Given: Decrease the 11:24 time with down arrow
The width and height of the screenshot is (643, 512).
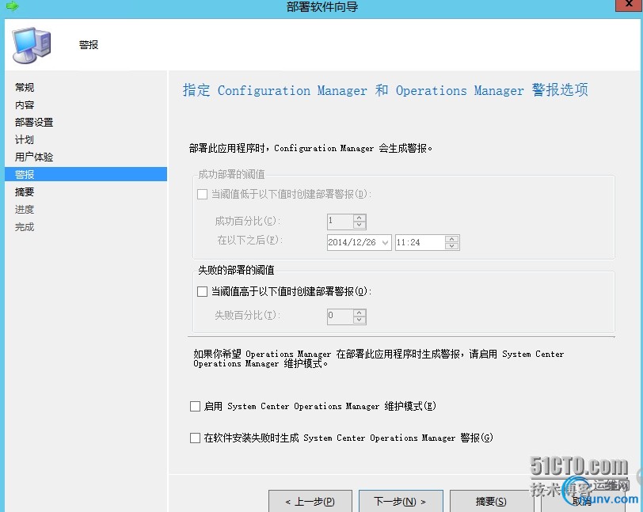Looking at the screenshot, I should pos(452,246).
